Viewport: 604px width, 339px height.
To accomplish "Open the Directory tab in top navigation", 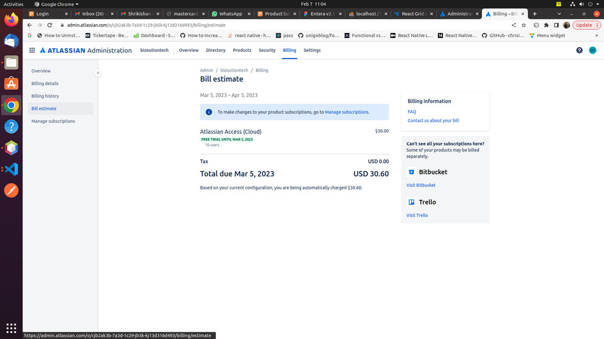I will (215, 51).
